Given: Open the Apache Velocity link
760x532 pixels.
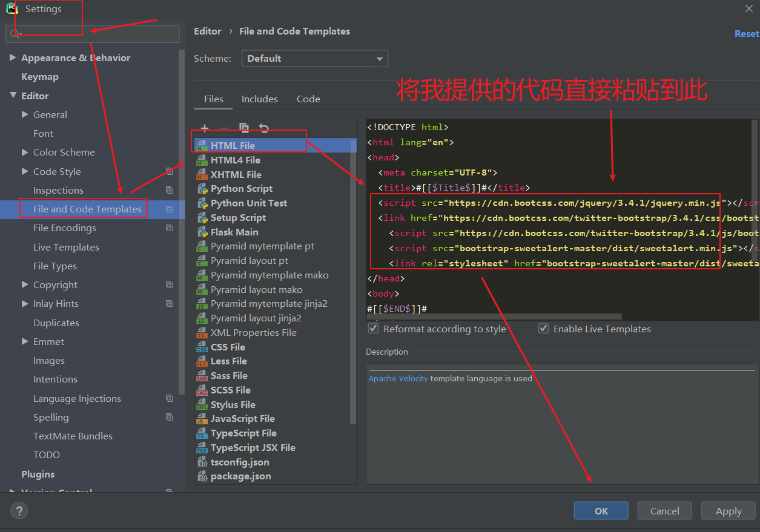Looking at the screenshot, I should (398, 379).
